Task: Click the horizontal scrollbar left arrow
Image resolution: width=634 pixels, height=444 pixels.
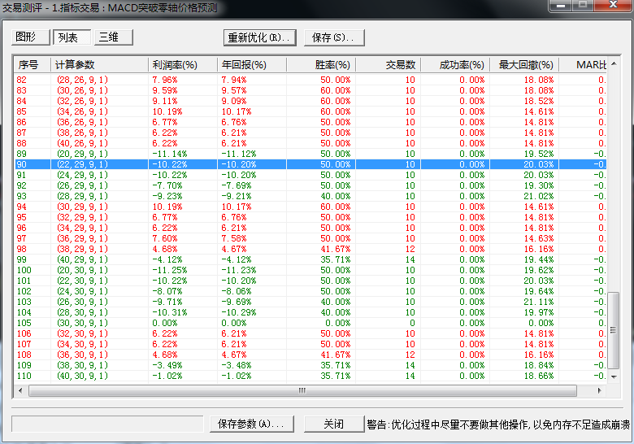Action: tap(20, 390)
